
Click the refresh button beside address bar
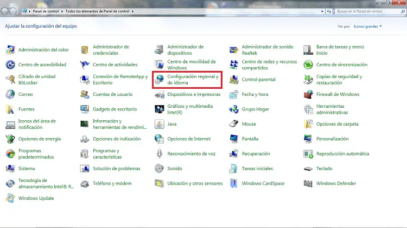click(329, 11)
